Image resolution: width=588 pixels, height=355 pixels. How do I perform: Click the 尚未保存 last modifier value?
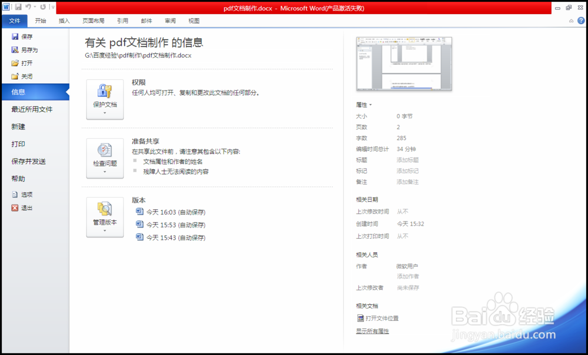(x=408, y=288)
